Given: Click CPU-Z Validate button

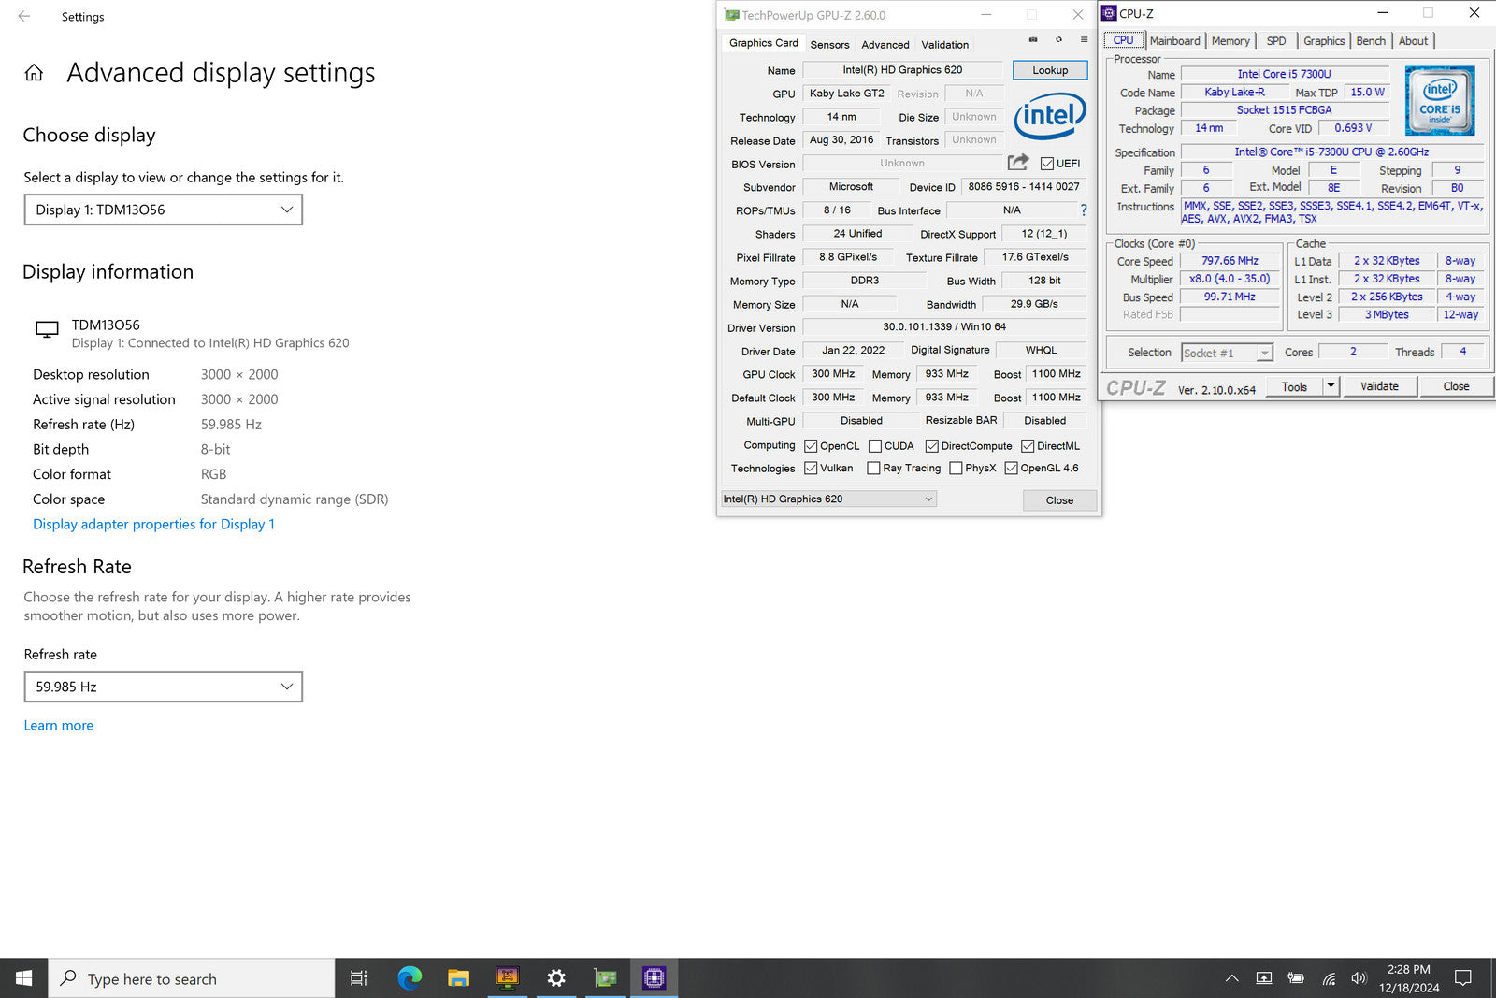Looking at the screenshot, I should tap(1379, 385).
